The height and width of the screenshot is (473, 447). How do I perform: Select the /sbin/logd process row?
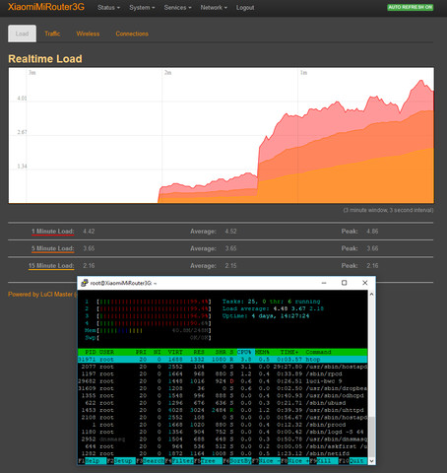tap(223, 432)
